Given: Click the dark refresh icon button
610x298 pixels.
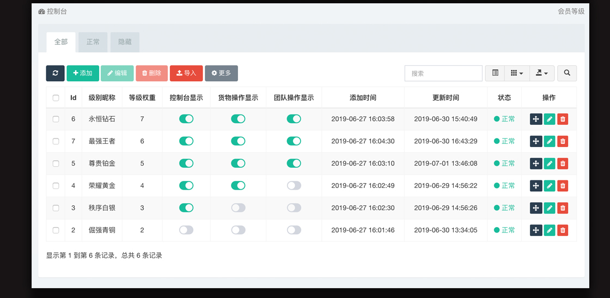Looking at the screenshot, I should (x=55, y=73).
